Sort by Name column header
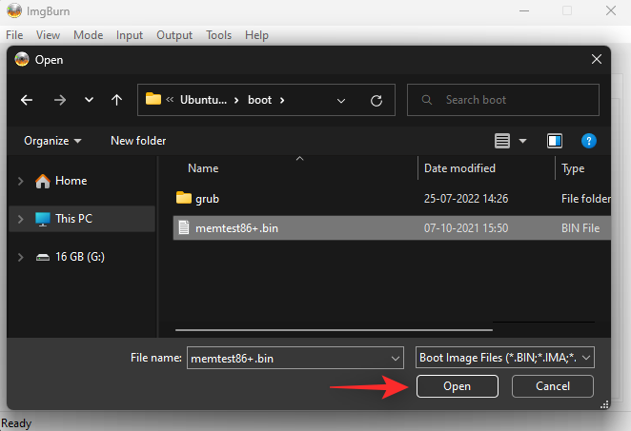Screen dimensions: 631x431 point(203,168)
